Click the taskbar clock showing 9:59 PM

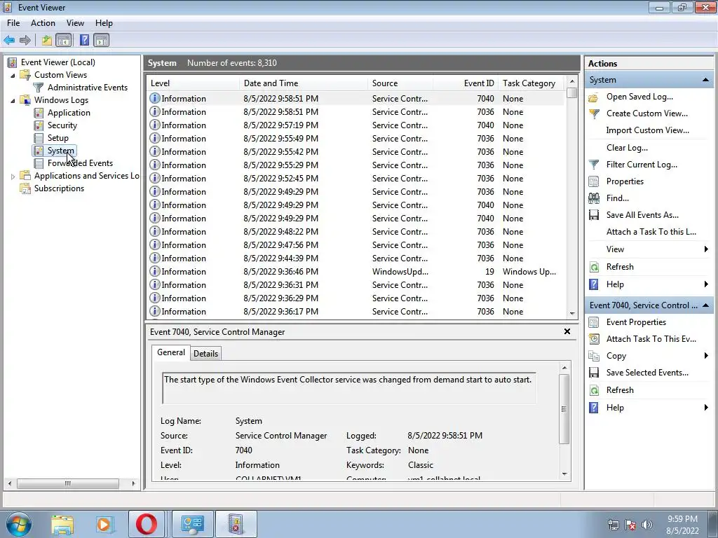tap(682, 525)
